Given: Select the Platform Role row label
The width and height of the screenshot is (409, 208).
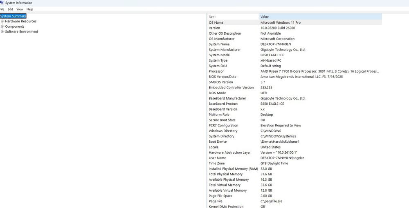Looking at the screenshot, I should click(x=219, y=115).
